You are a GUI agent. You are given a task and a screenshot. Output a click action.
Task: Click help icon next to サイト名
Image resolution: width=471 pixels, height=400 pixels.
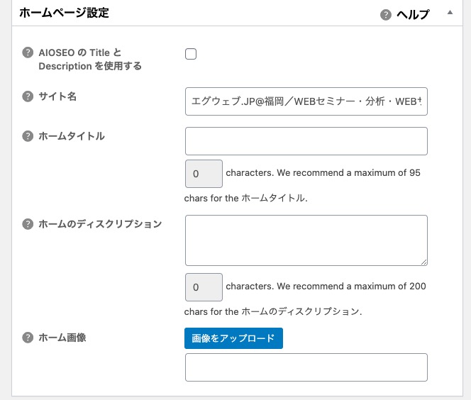[x=28, y=96]
